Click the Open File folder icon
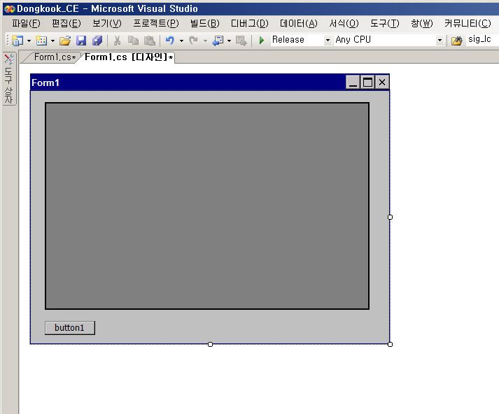Screen dimensions: 499x414 65,41
